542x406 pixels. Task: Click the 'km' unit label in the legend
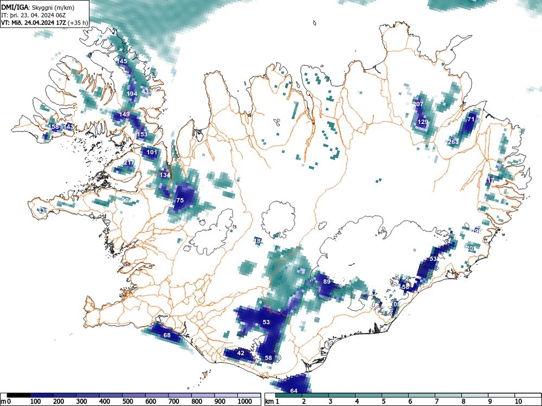[269, 401]
